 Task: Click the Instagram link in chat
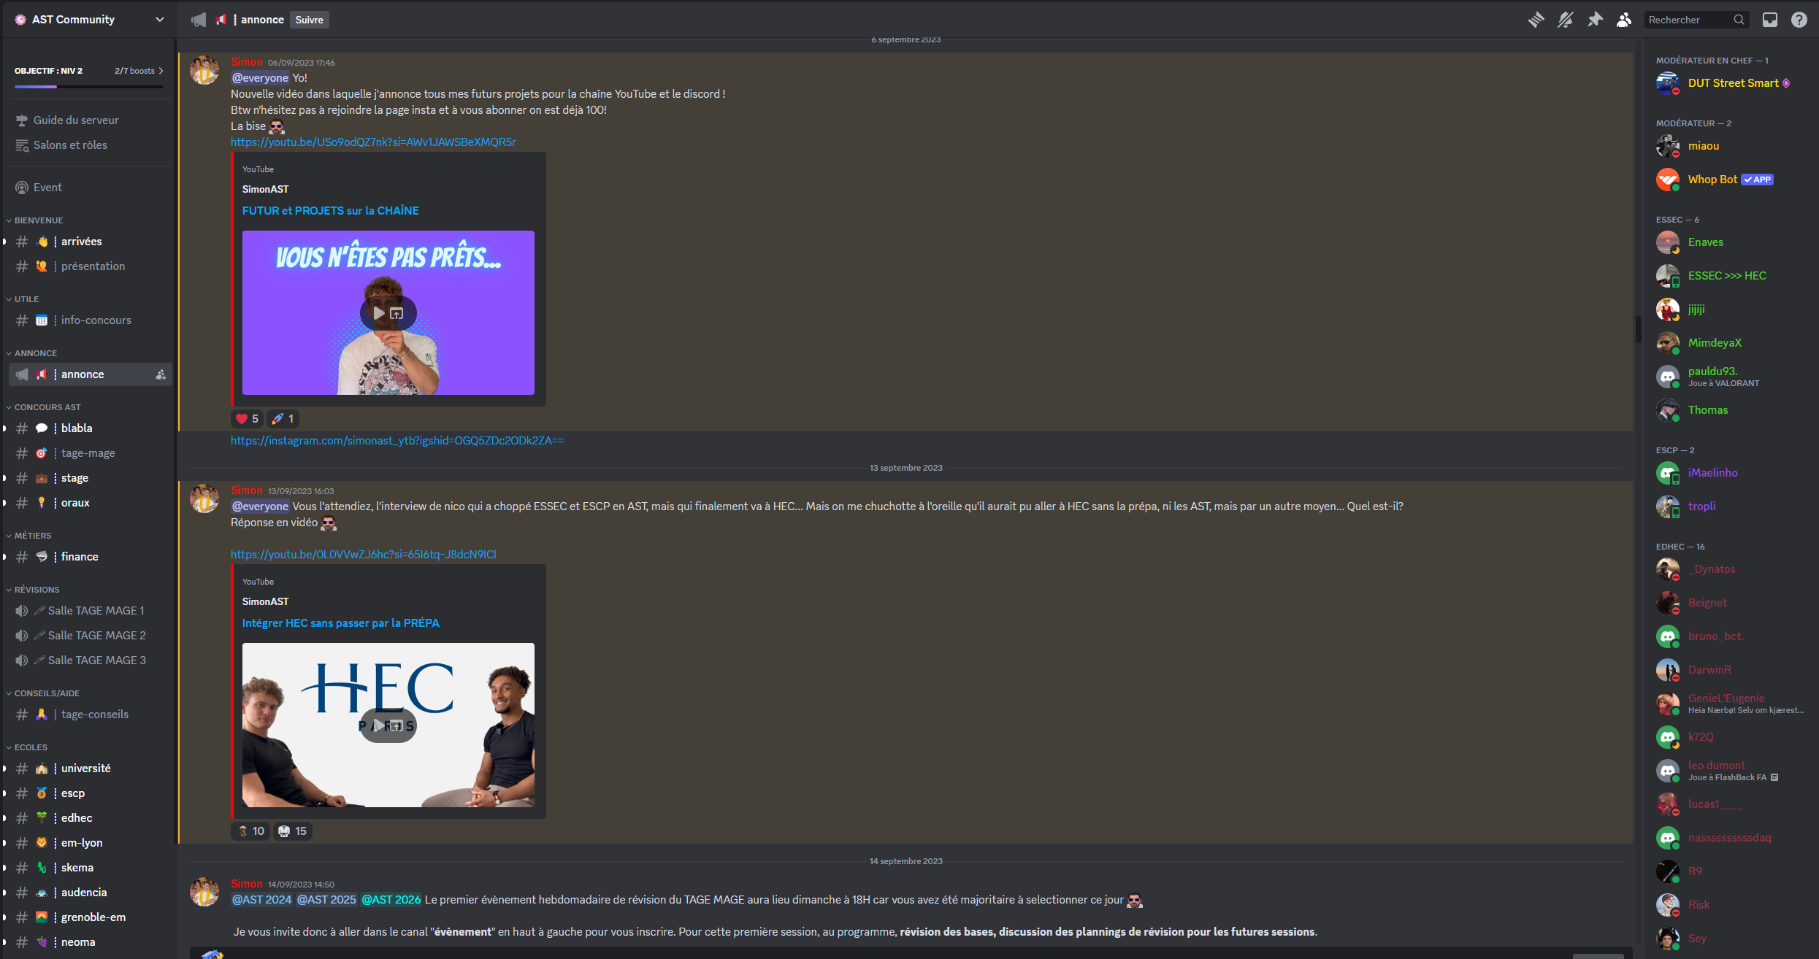coord(396,440)
